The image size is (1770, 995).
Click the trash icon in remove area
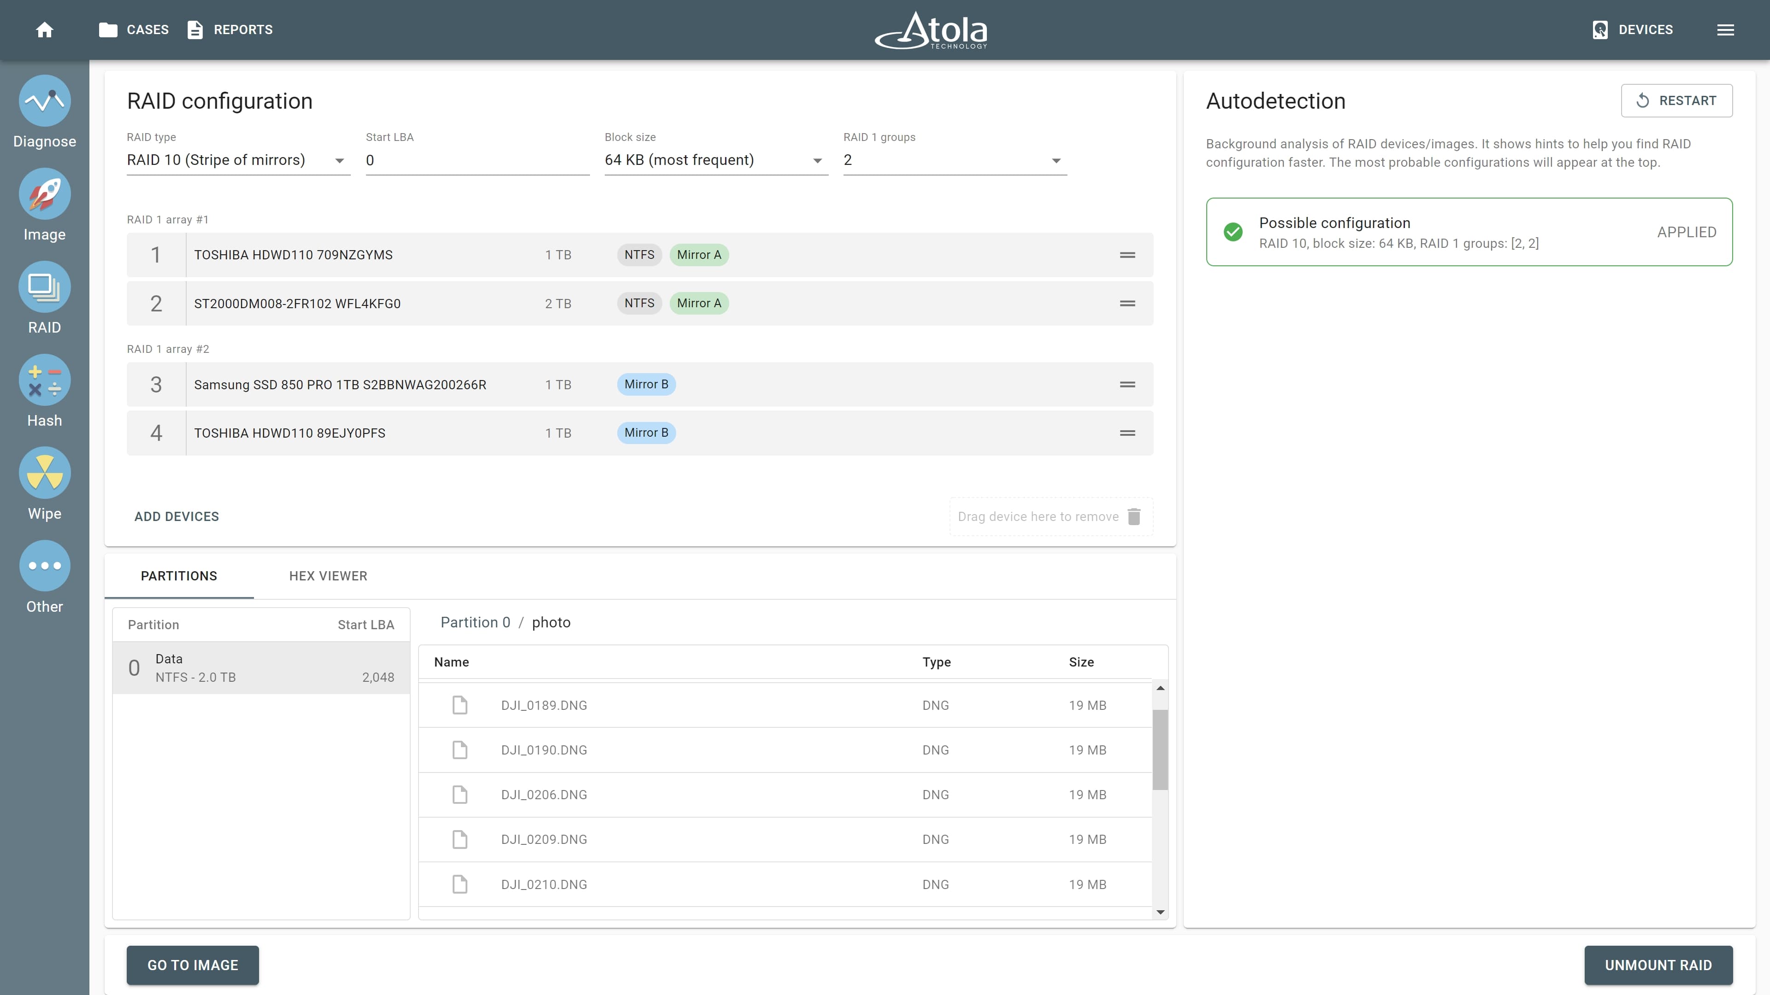tap(1134, 516)
